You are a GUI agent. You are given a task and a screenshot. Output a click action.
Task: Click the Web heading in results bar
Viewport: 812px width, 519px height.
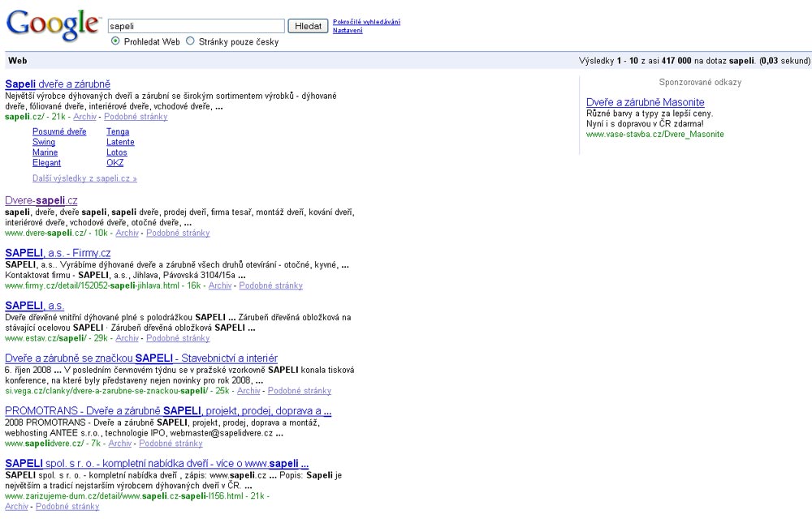18,61
